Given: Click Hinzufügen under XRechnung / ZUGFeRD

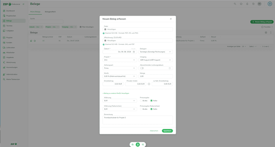Looking at the screenshot, I should click(137, 41).
